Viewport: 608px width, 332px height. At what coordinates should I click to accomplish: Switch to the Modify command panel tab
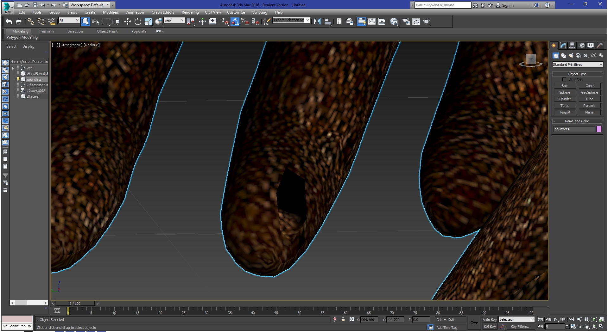(x=563, y=46)
